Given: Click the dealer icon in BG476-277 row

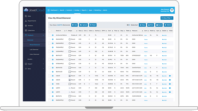Looking at the screenshot, I should coord(163,56).
